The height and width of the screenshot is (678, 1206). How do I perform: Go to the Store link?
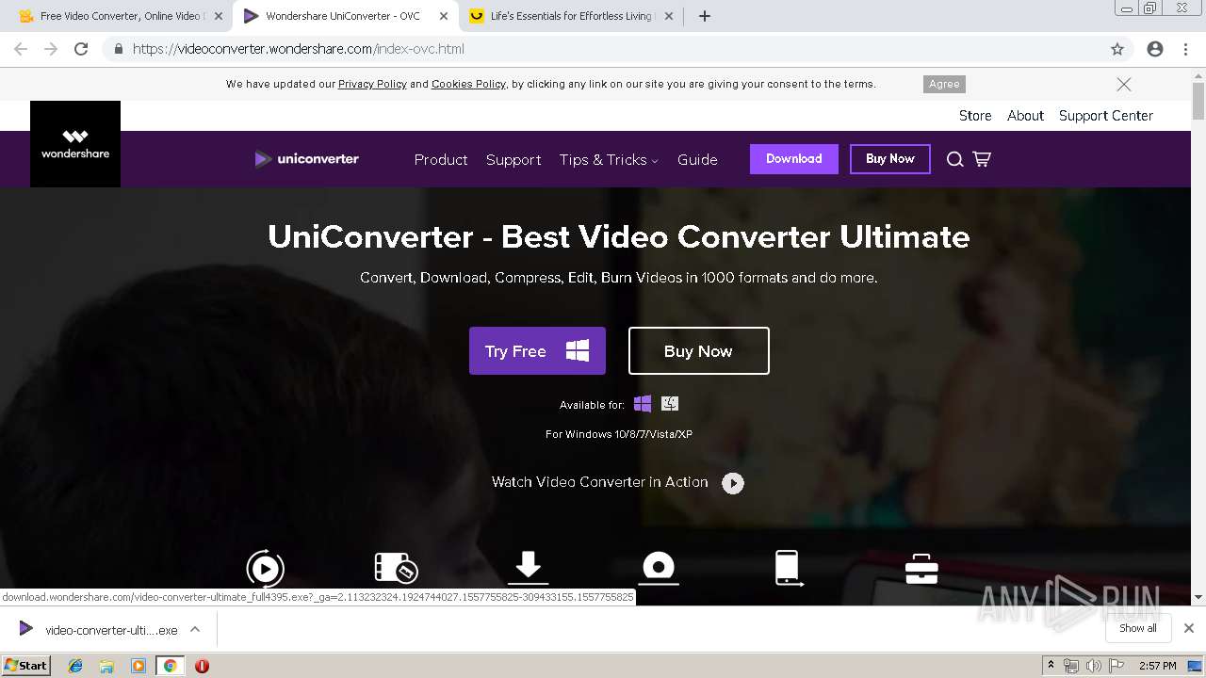click(975, 116)
